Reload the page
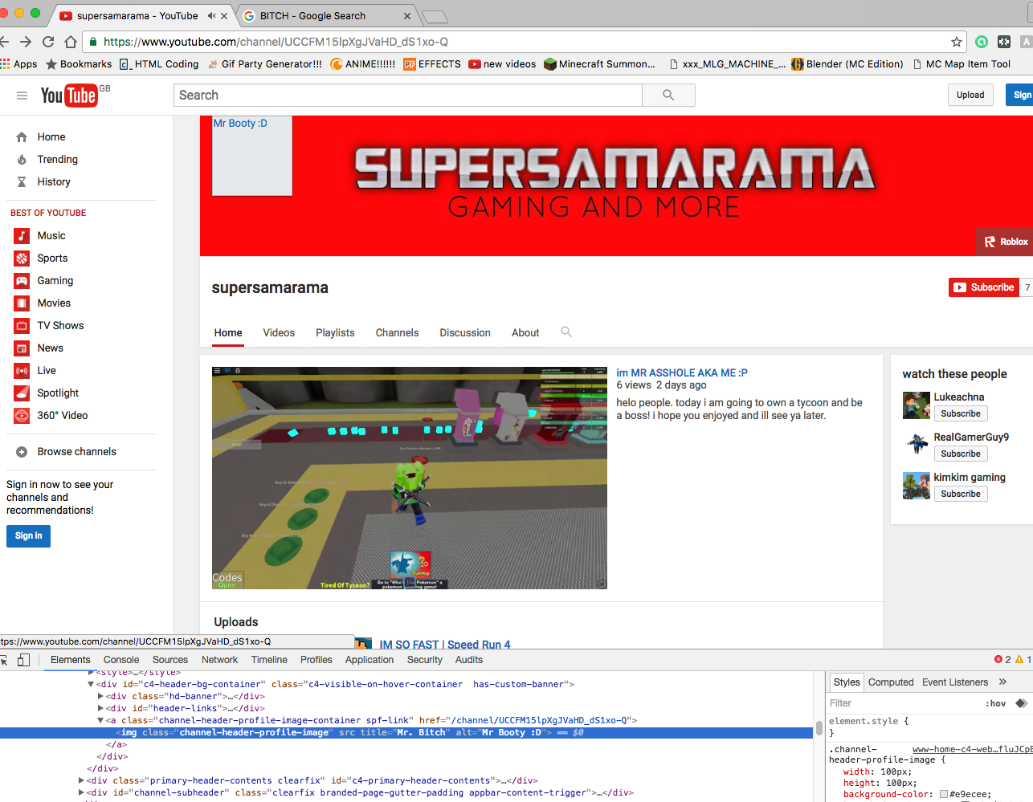Image resolution: width=1033 pixels, height=802 pixels. [48, 42]
